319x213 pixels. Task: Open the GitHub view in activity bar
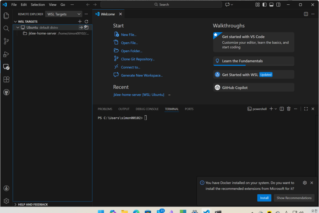(x=6, y=92)
